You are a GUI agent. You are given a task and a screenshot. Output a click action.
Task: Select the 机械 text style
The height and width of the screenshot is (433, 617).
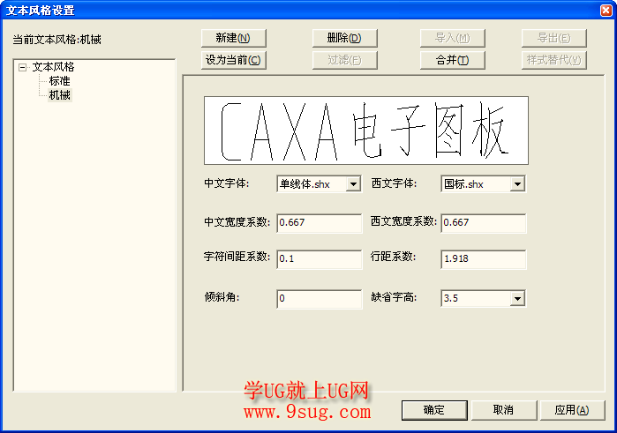[59, 95]
